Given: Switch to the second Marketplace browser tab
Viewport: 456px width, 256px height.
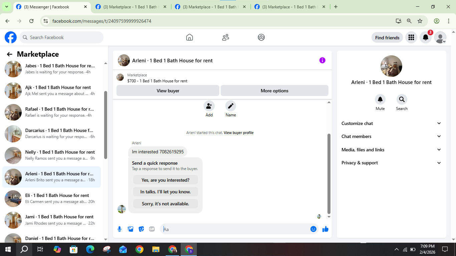Looking at the screenshot, I should click(211, 7).
